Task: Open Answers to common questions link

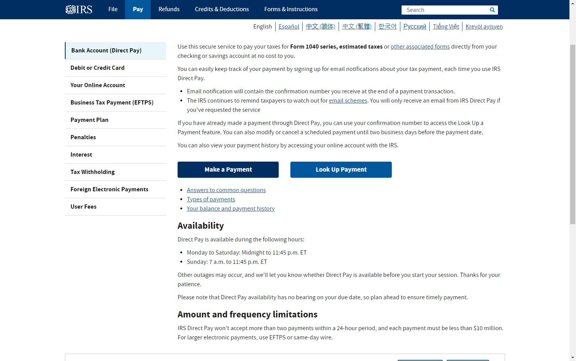Action: tap(226, 190)
